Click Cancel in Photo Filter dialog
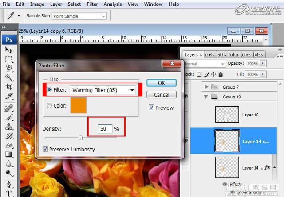284x197 pixels. pyautogui.click(x=162, y=95)
